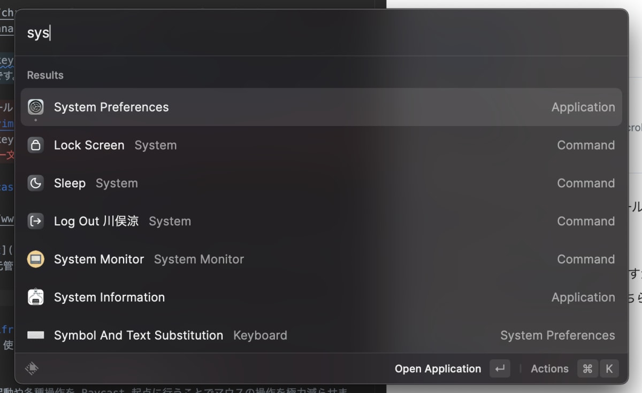Click the "Command" label in the Sleep row

coord(586,183)
